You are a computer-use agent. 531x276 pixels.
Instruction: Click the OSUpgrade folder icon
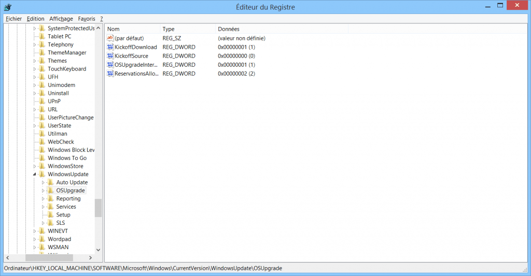pos(50,191)
